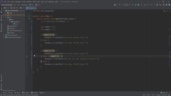Open the Project view selector dropdown
Viewport: 171px width, 96px height.
6,8
